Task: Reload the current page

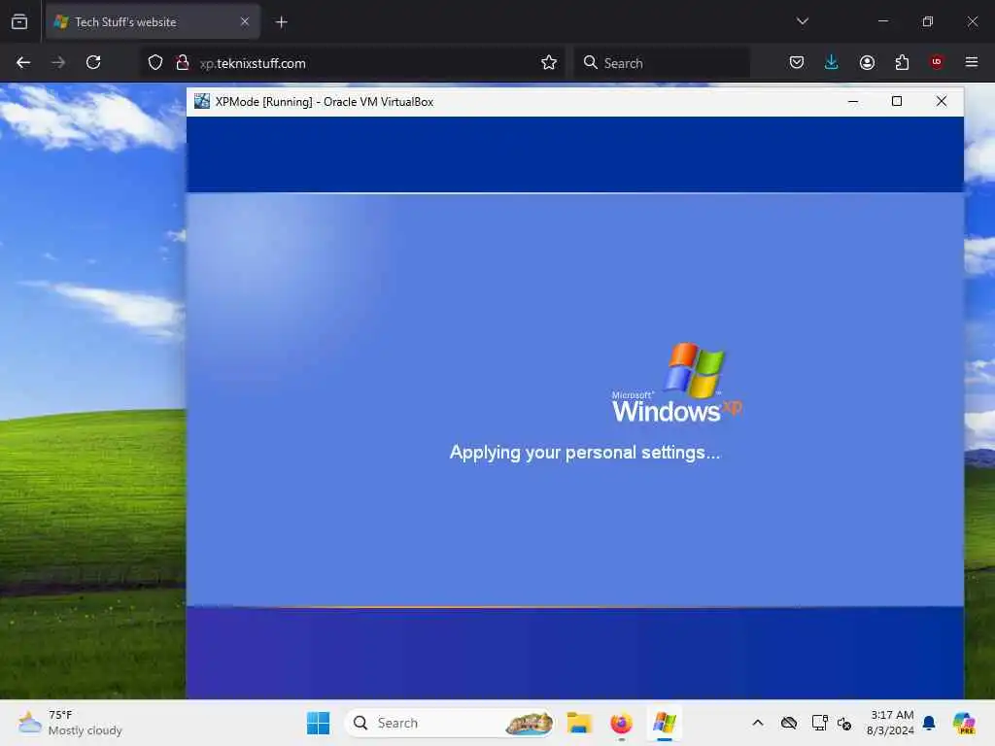Action: click(x=93, y=62)
